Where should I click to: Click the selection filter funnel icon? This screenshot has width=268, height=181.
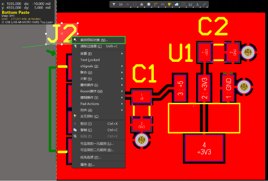coord(114,4)
